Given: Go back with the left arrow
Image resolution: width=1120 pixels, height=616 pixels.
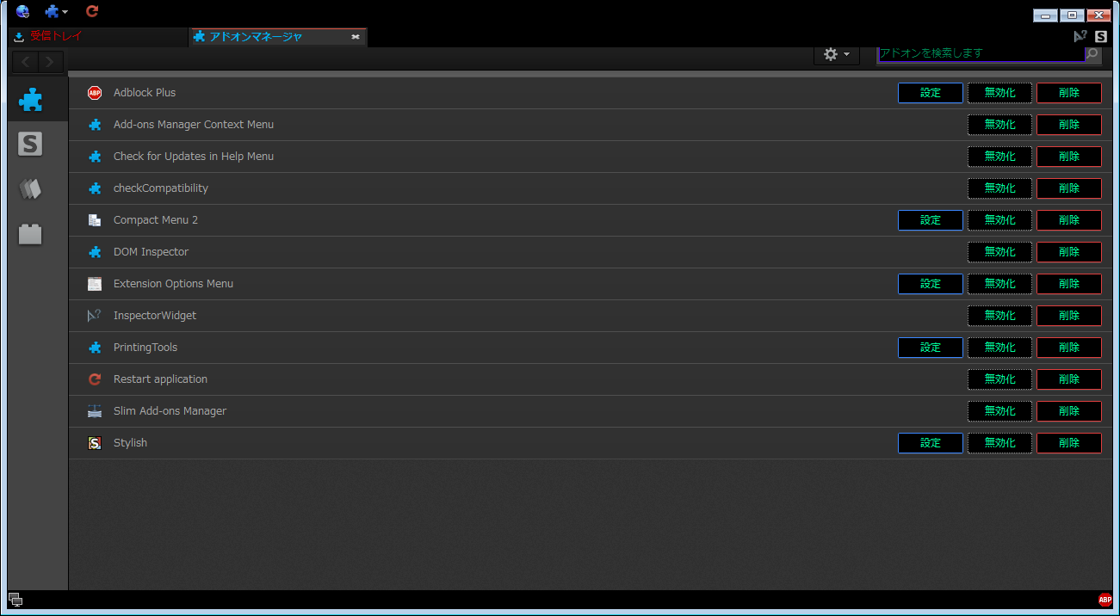Looking at the screenshot, I should 26,61.
